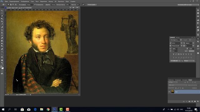Click the Уточн. край button

click(x=92, y=5)
